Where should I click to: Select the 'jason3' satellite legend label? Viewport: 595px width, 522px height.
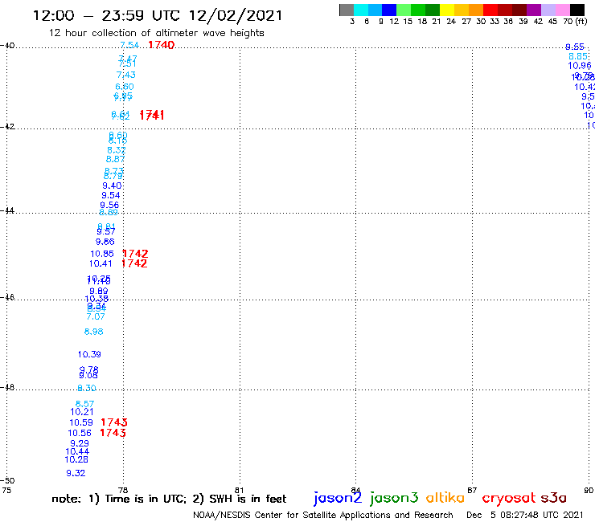coord(394,498)
